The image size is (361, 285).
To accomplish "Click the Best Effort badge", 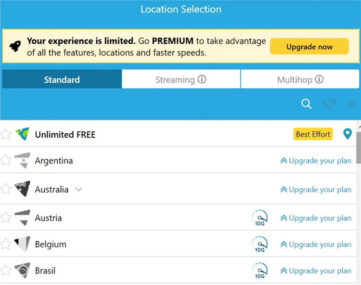I will 313,134.
